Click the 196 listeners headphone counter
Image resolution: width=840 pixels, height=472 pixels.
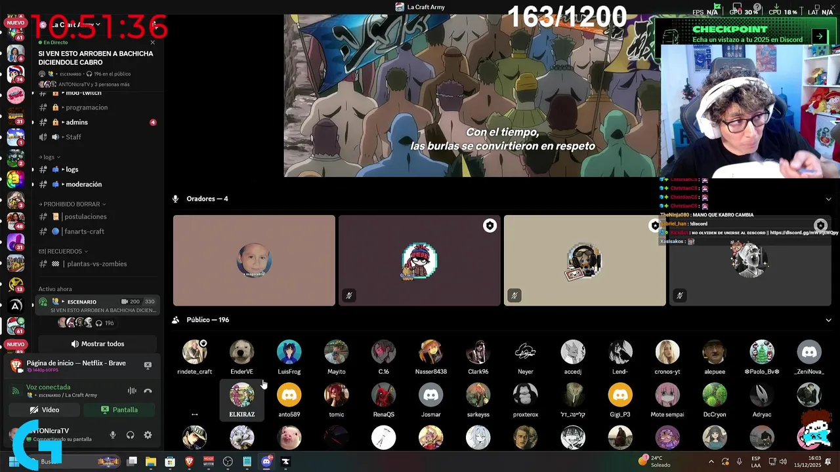pyautogui.click(x=105, y=323)
